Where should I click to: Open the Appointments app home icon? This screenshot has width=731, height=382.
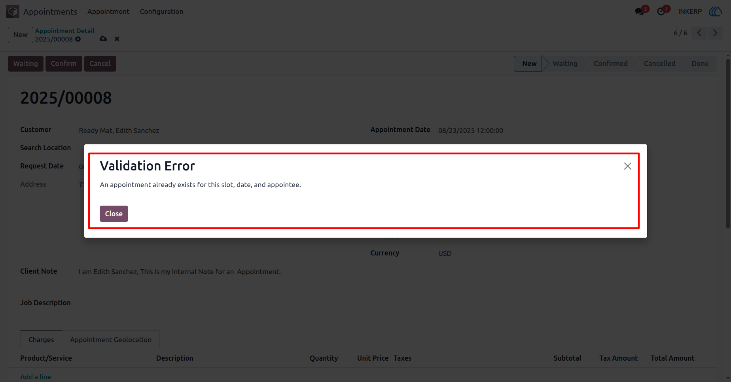click(13, 11)
